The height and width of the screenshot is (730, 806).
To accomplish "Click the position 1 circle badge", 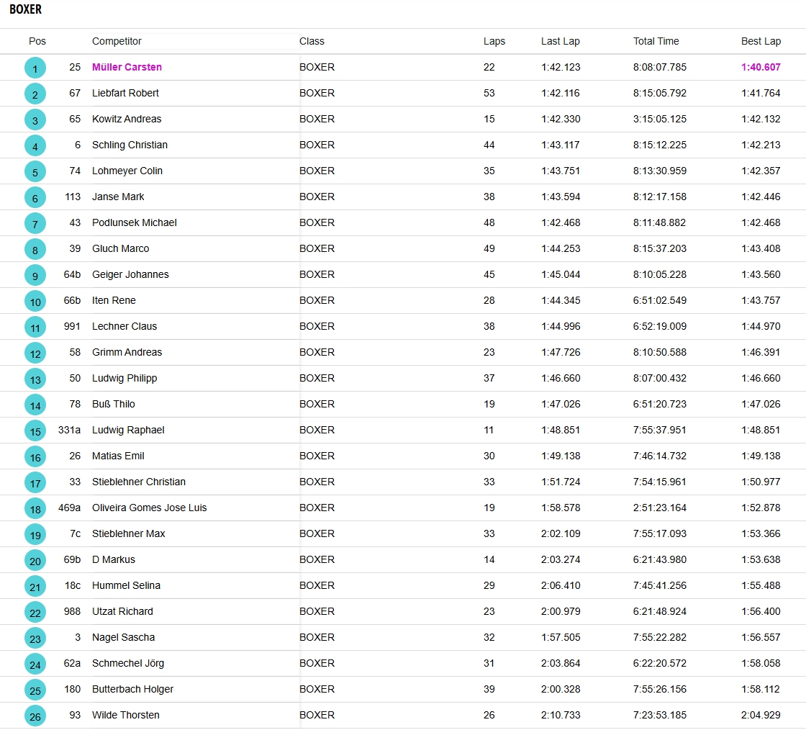I will [x=35, y=68].
